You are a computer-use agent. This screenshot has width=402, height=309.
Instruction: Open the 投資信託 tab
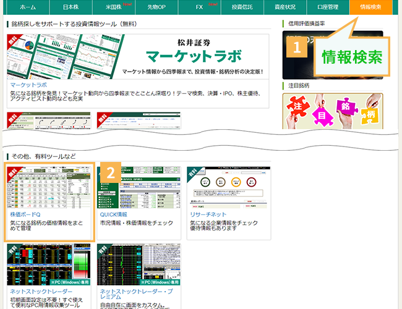242,7
